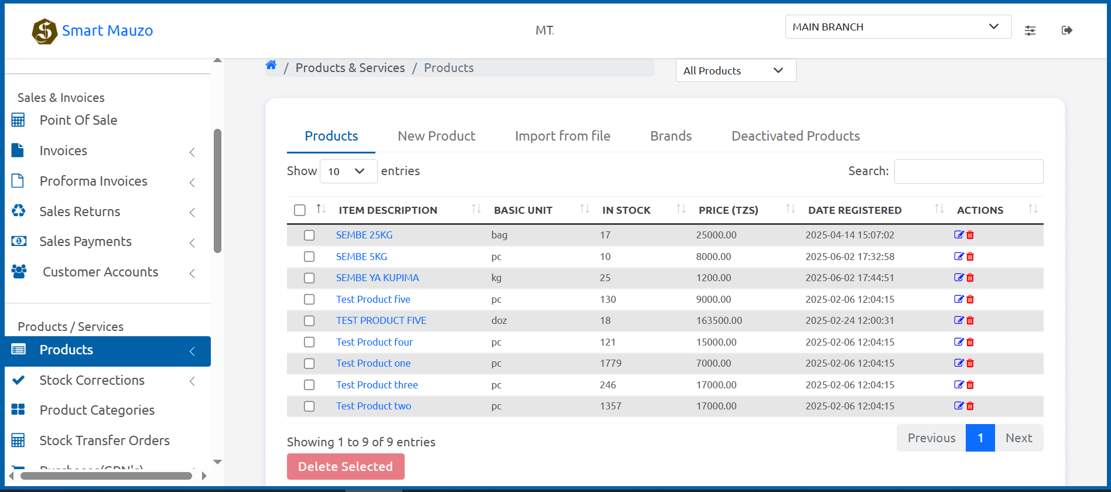This screenshot has width=1111, height=492.
Task: Expand the Customer Accounts submenu
Action: click(192, 274)
